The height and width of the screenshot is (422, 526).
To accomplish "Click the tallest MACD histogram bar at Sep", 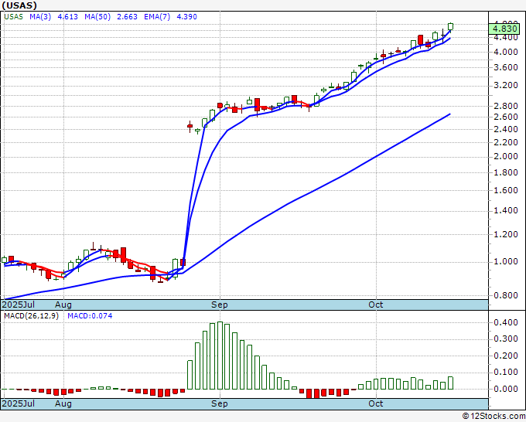I will point(220,356).
